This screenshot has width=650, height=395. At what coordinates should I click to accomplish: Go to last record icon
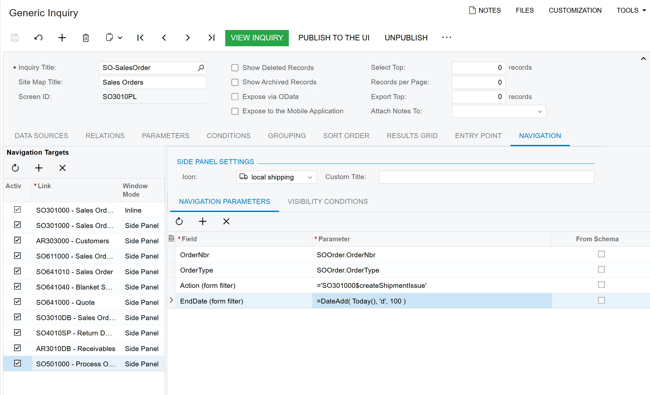211,38
